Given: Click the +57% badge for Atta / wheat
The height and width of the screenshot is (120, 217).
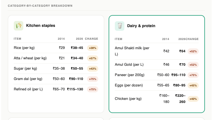Looking at the screenshot, I should pos(93,58).
